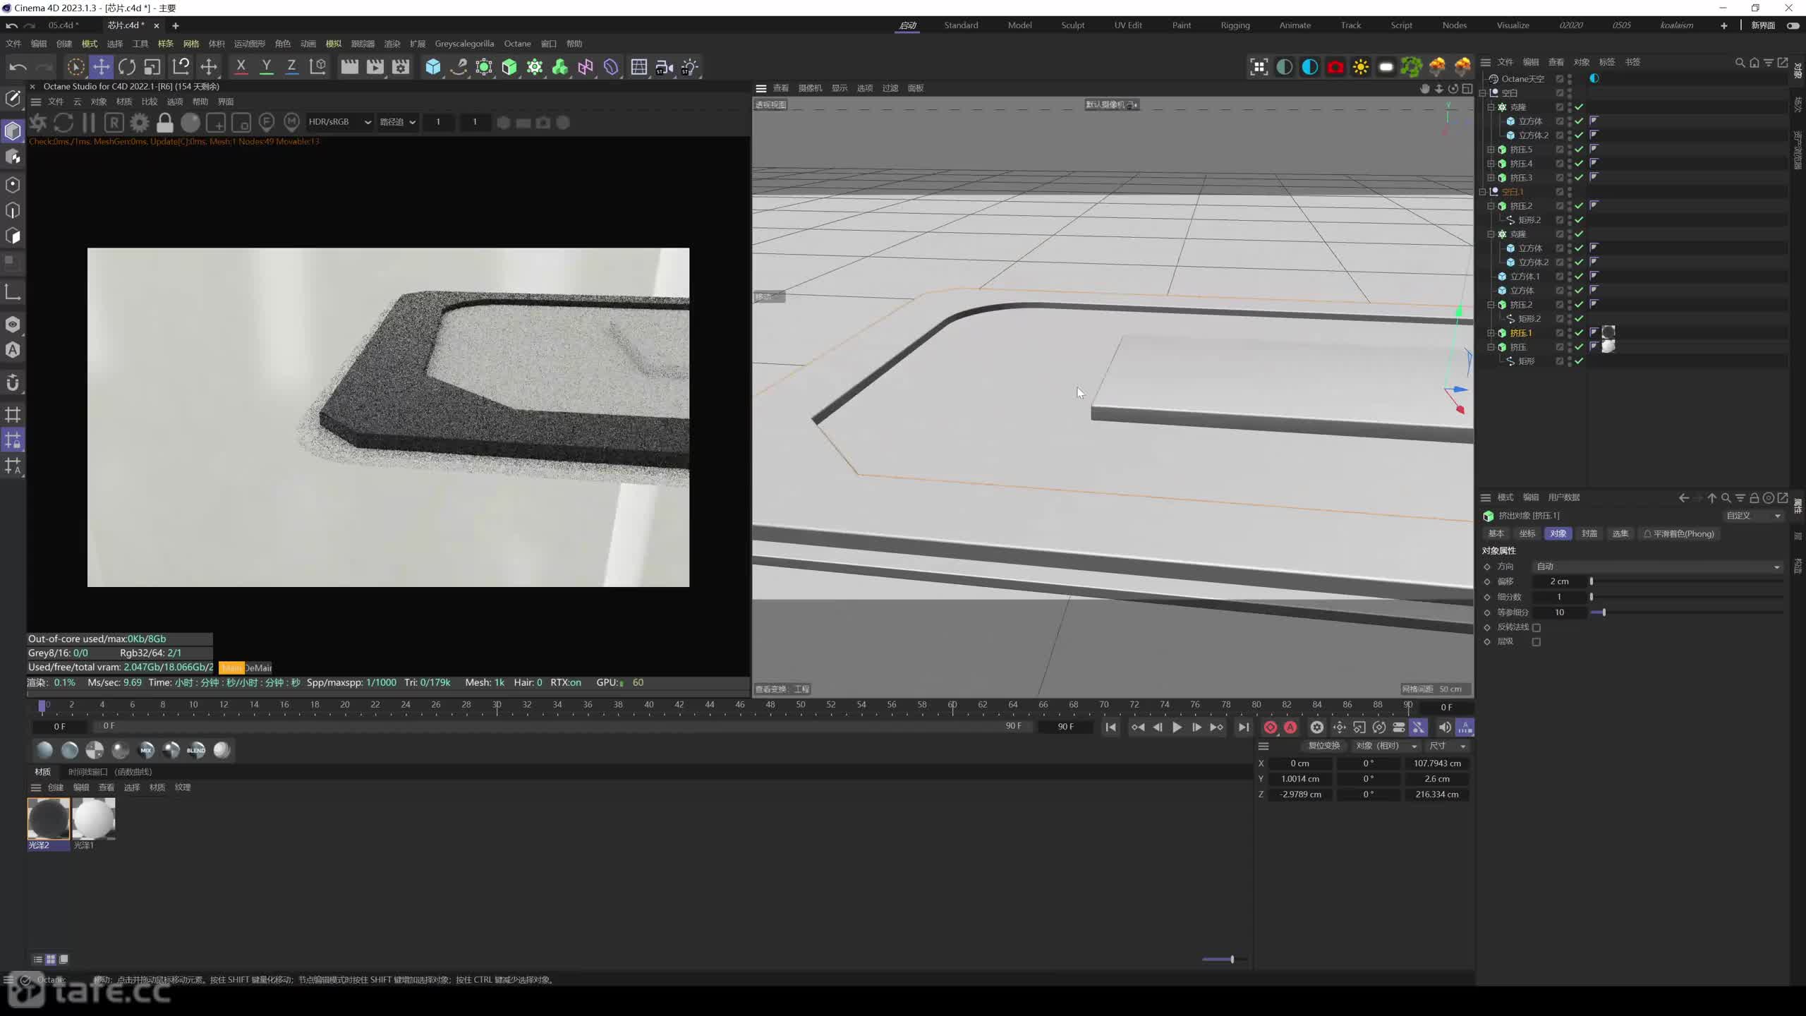Add a Cube primitive object

coord(433,67)
